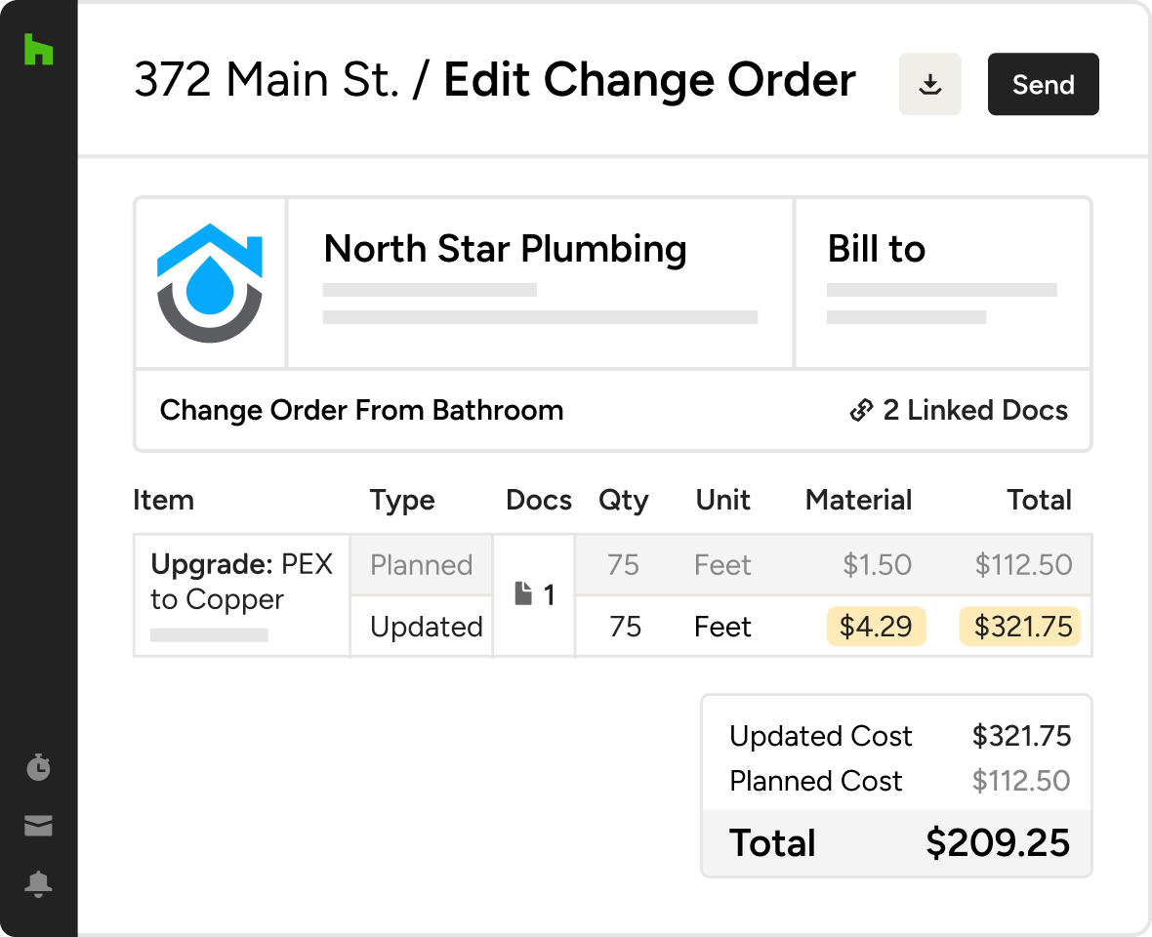Select the highlighted $4.29 material price

[x=876, y=627]
